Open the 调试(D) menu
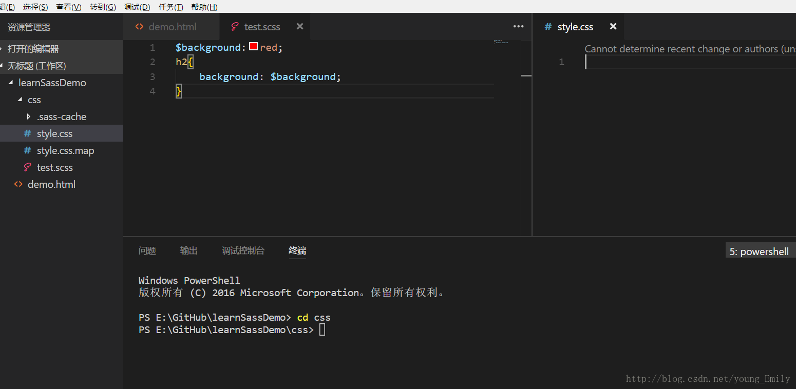Screen dimensions: 796x389 pyautogui.click(x=137, y=7)
